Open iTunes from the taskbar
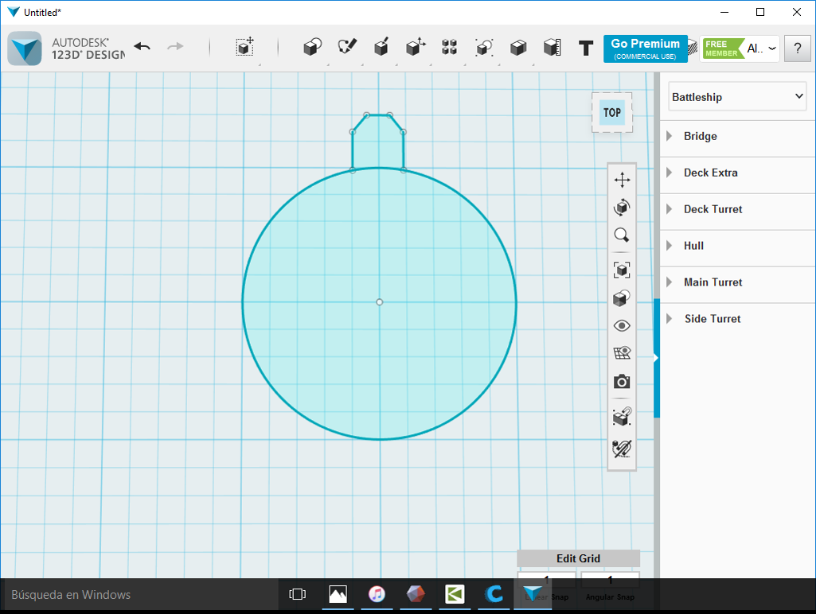Screen dimensions: 816x614 coord(377,594)
